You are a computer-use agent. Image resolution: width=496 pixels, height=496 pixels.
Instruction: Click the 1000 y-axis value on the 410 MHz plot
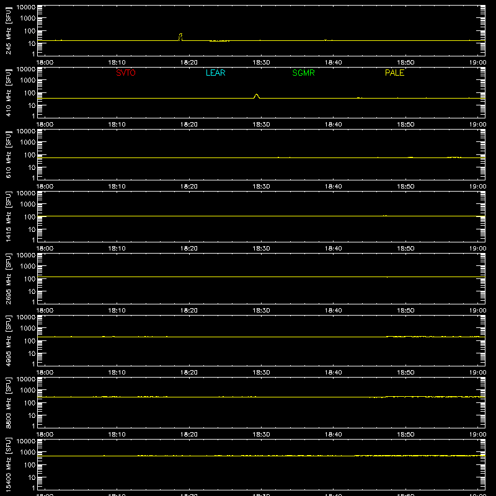click(28, 80)
